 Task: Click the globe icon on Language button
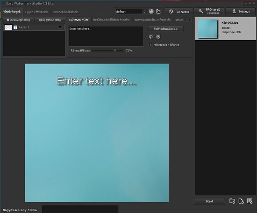[171, 12]
